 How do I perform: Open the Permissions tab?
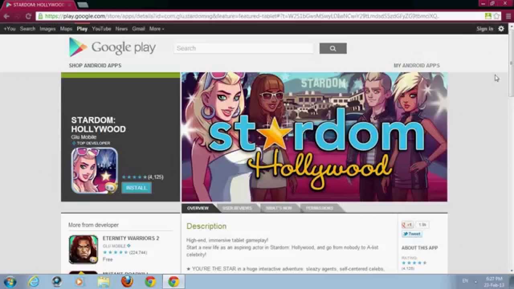click(319, 208)
